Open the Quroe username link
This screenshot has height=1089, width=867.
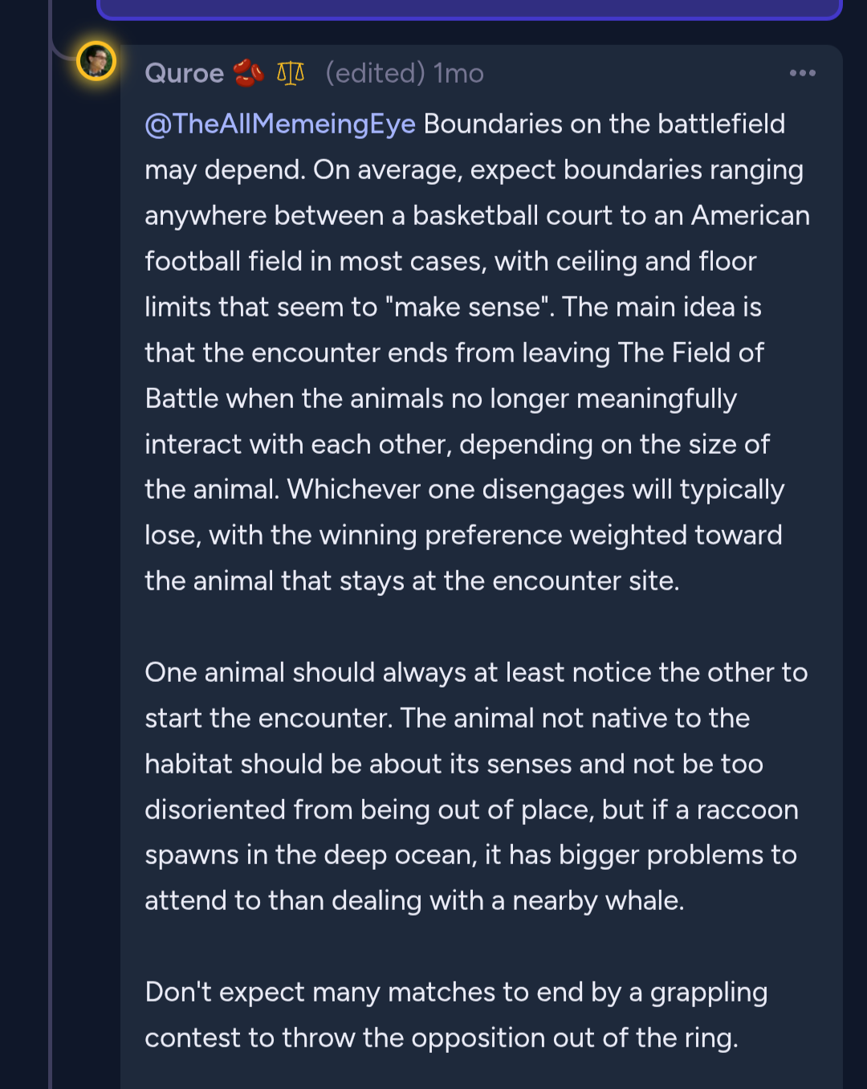184,73
